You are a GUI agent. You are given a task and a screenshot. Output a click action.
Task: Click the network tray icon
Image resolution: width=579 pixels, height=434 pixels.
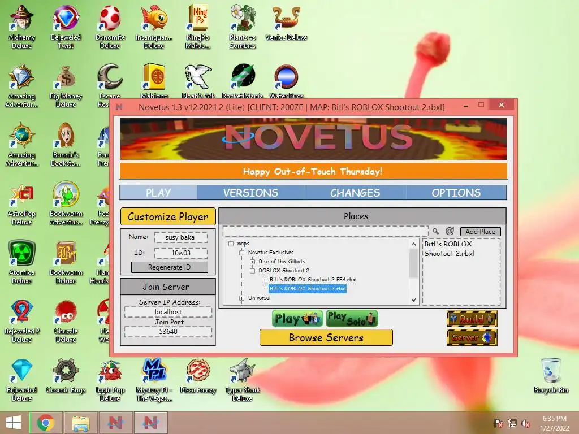point(512,423)
